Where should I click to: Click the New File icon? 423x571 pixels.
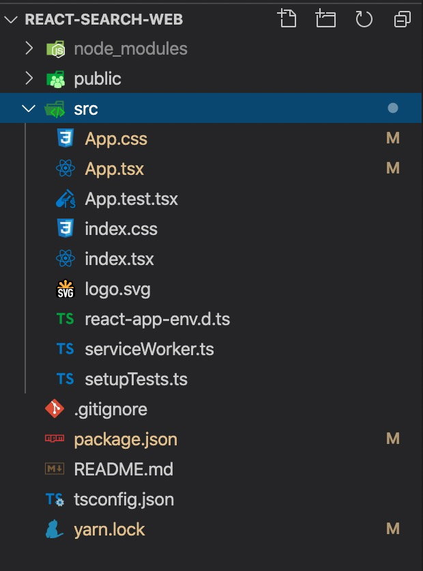pyautogui.click(x=287, y=18)
